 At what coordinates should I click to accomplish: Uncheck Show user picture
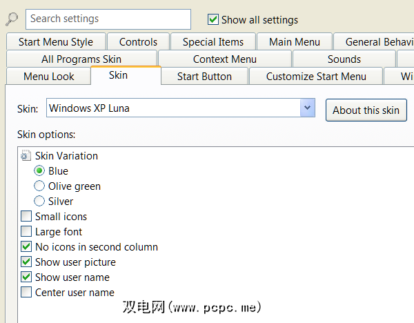pyautogui.click(x=26, y=262)
